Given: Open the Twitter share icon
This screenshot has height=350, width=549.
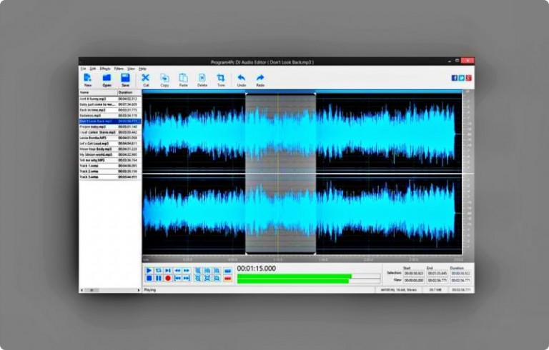Looking at the screenshot, I should [462, 78].
